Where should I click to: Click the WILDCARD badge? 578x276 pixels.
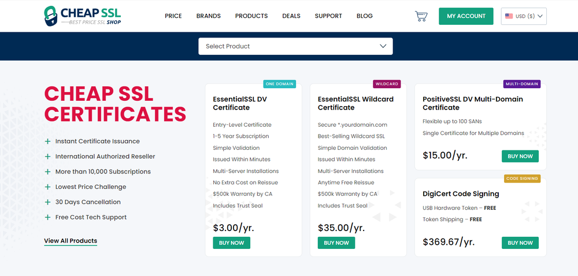(387, 84)
